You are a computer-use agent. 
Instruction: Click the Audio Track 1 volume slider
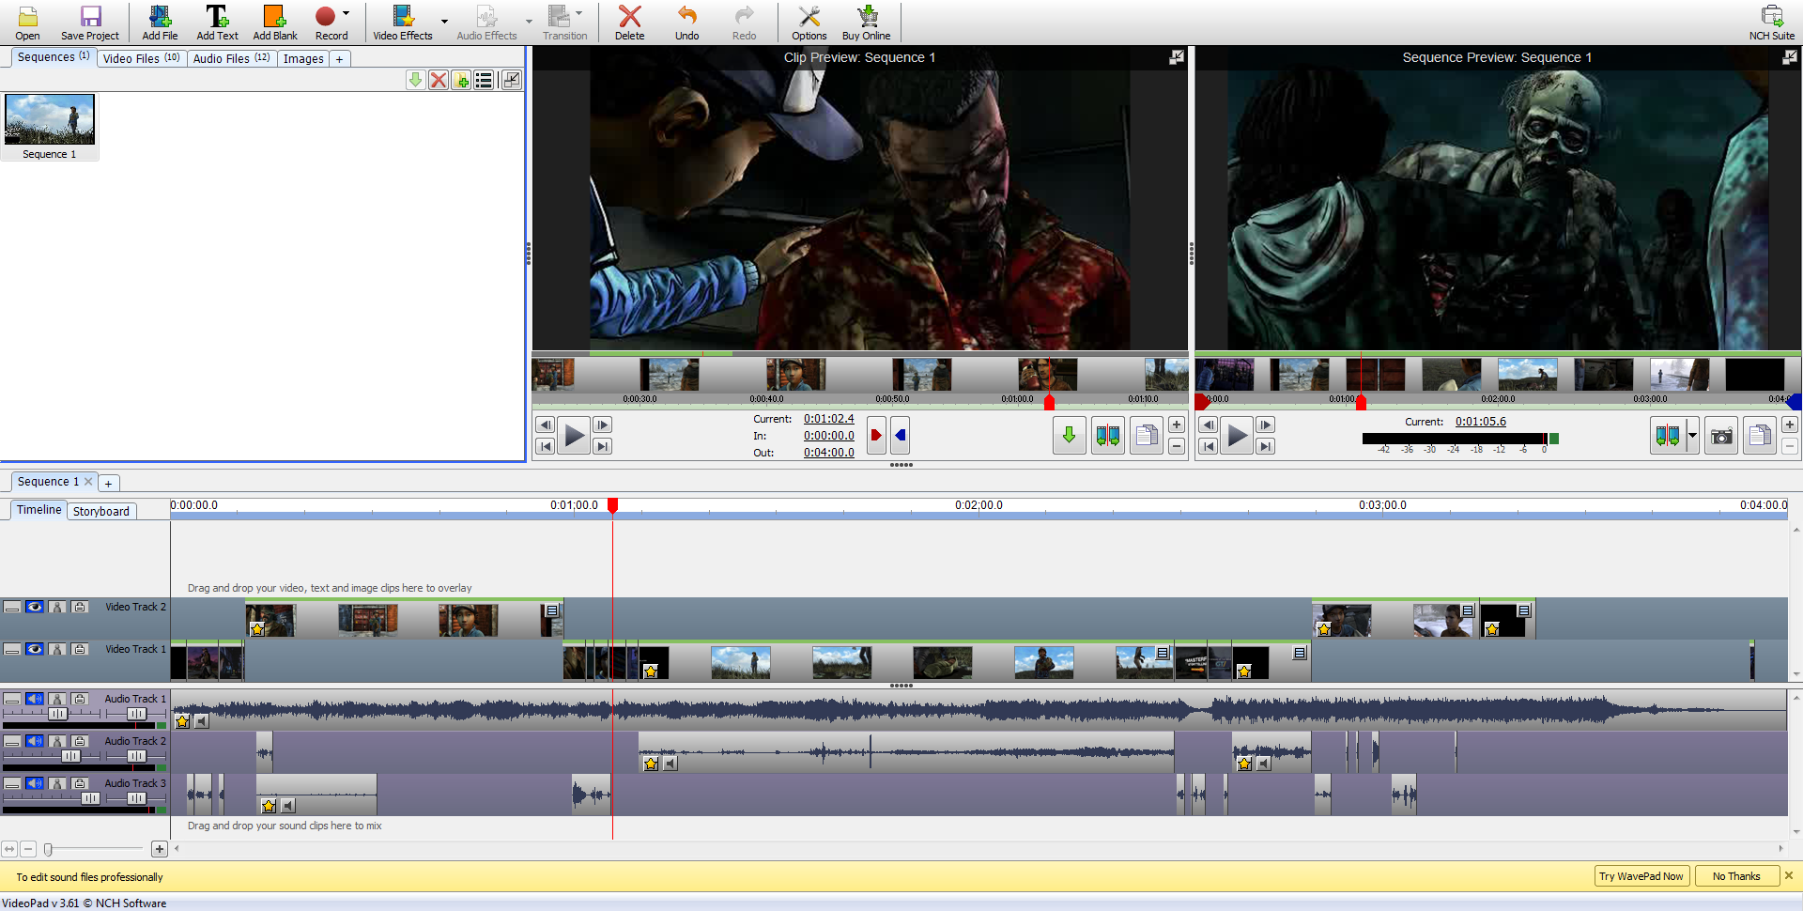pos(58,714)
